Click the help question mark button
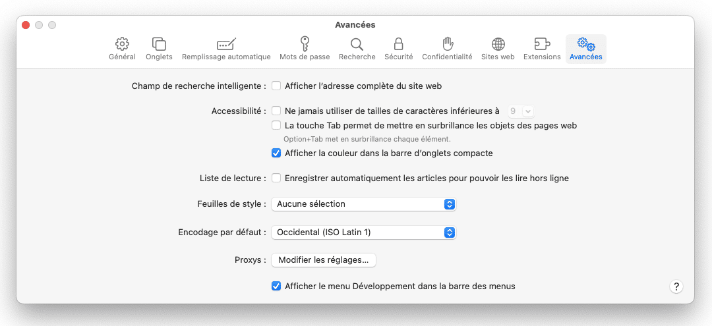Screen dimensions: 712x326 (676, 286)
